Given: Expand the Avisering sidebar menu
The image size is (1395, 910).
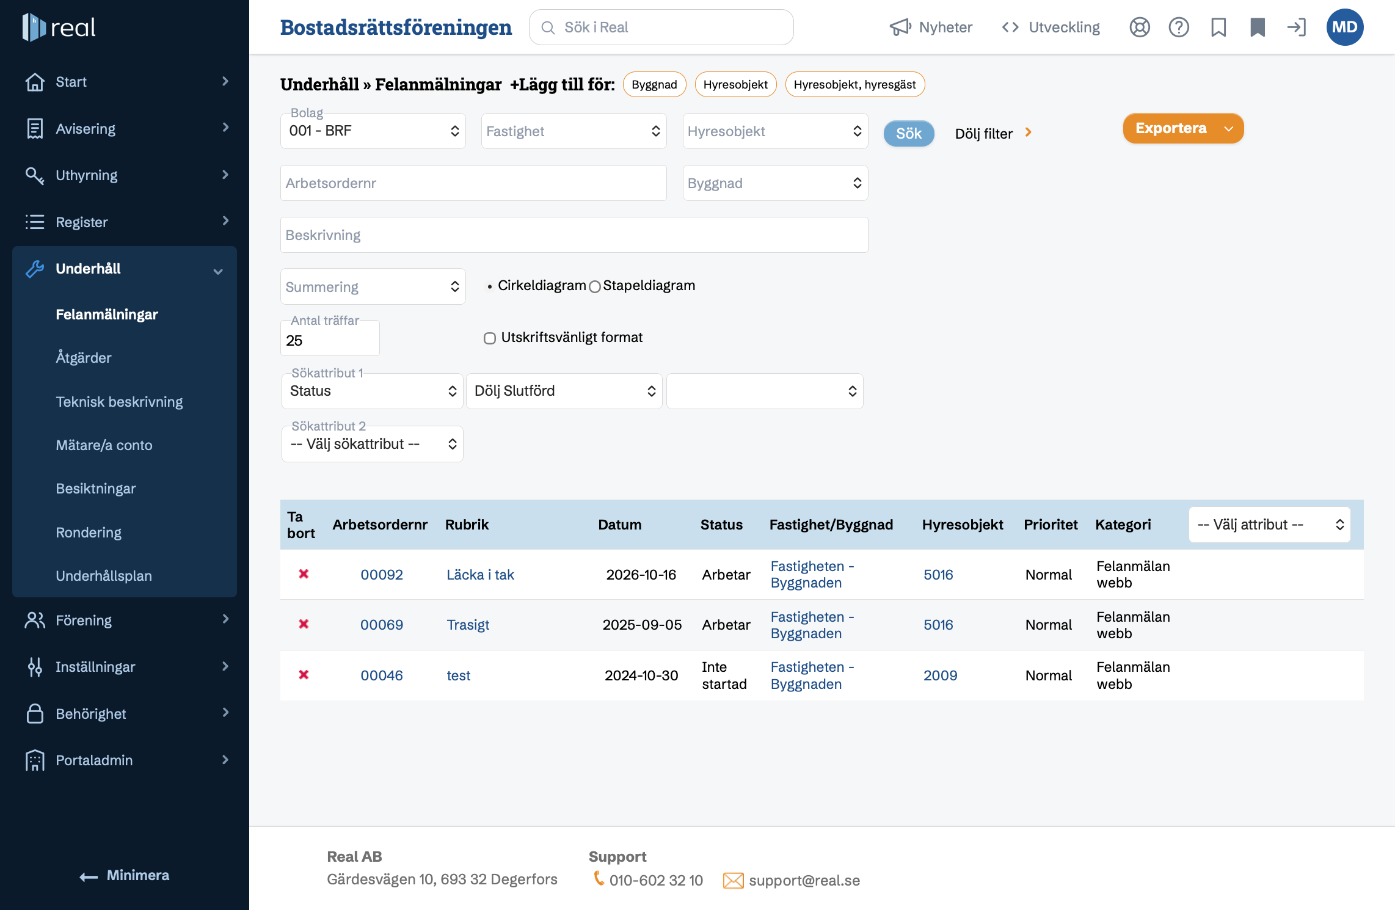Looking at the screenshot, I should click(x=125, y=128).
